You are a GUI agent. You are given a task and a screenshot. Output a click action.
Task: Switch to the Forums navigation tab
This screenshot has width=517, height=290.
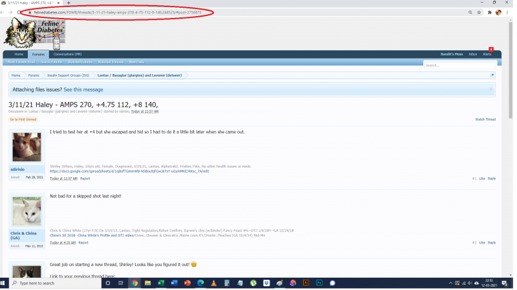(x=38, y=54)
